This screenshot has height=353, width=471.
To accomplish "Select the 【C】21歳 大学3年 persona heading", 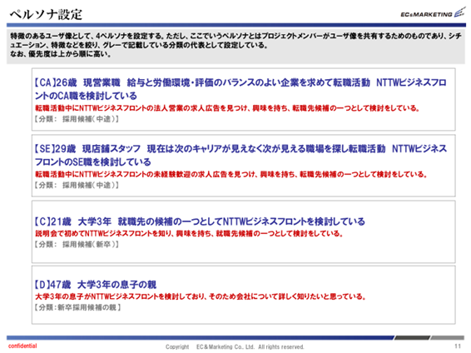I will pos(200,221).
